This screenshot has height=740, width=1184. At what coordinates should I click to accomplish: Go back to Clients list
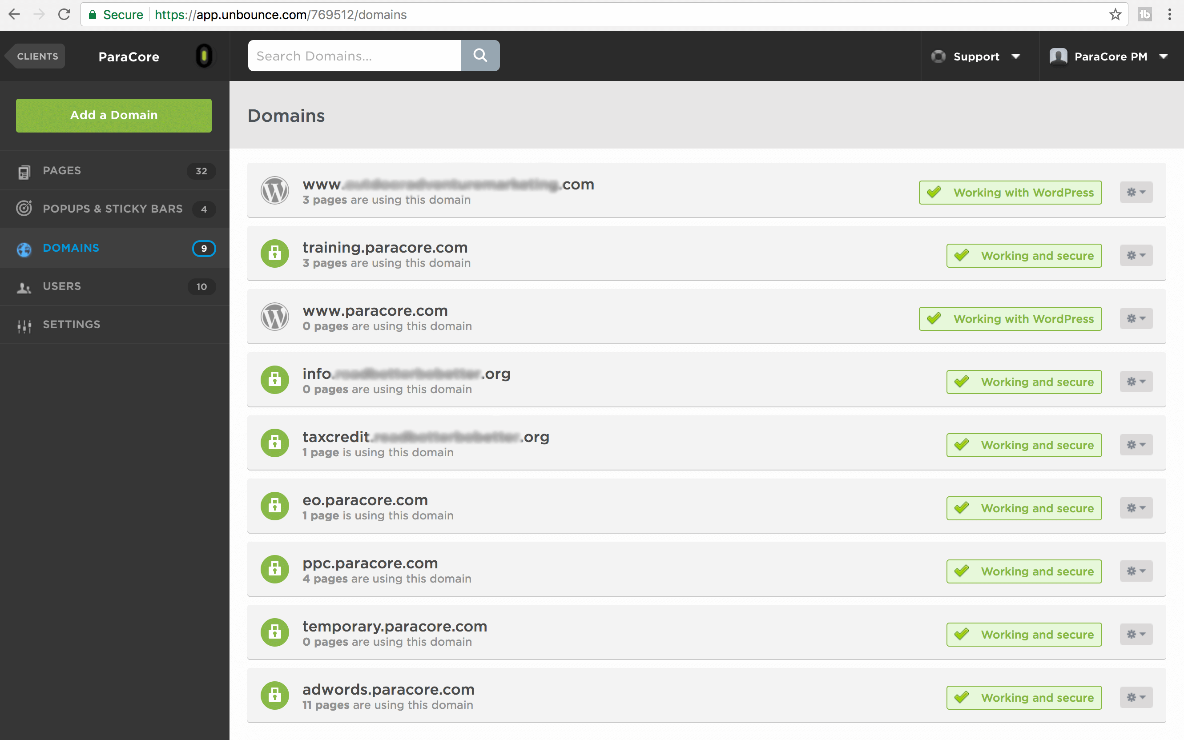35,56
